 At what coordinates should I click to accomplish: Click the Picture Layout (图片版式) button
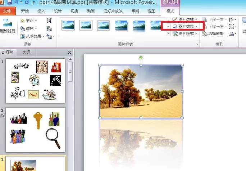[185, 33]
